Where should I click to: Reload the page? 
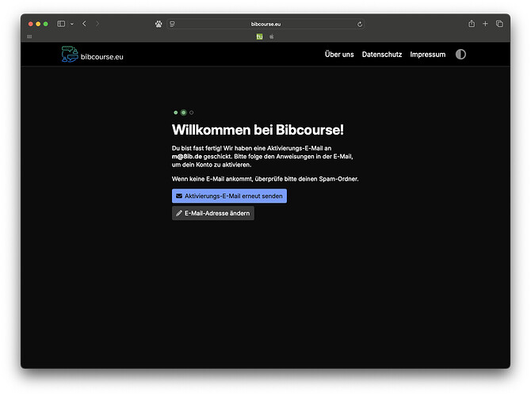pos(360,24)
